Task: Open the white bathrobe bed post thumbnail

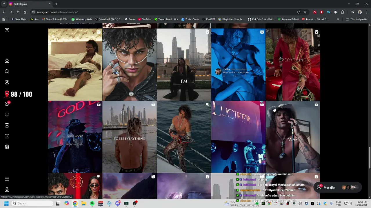Action: pyautogui.click(x=75, y=64)
